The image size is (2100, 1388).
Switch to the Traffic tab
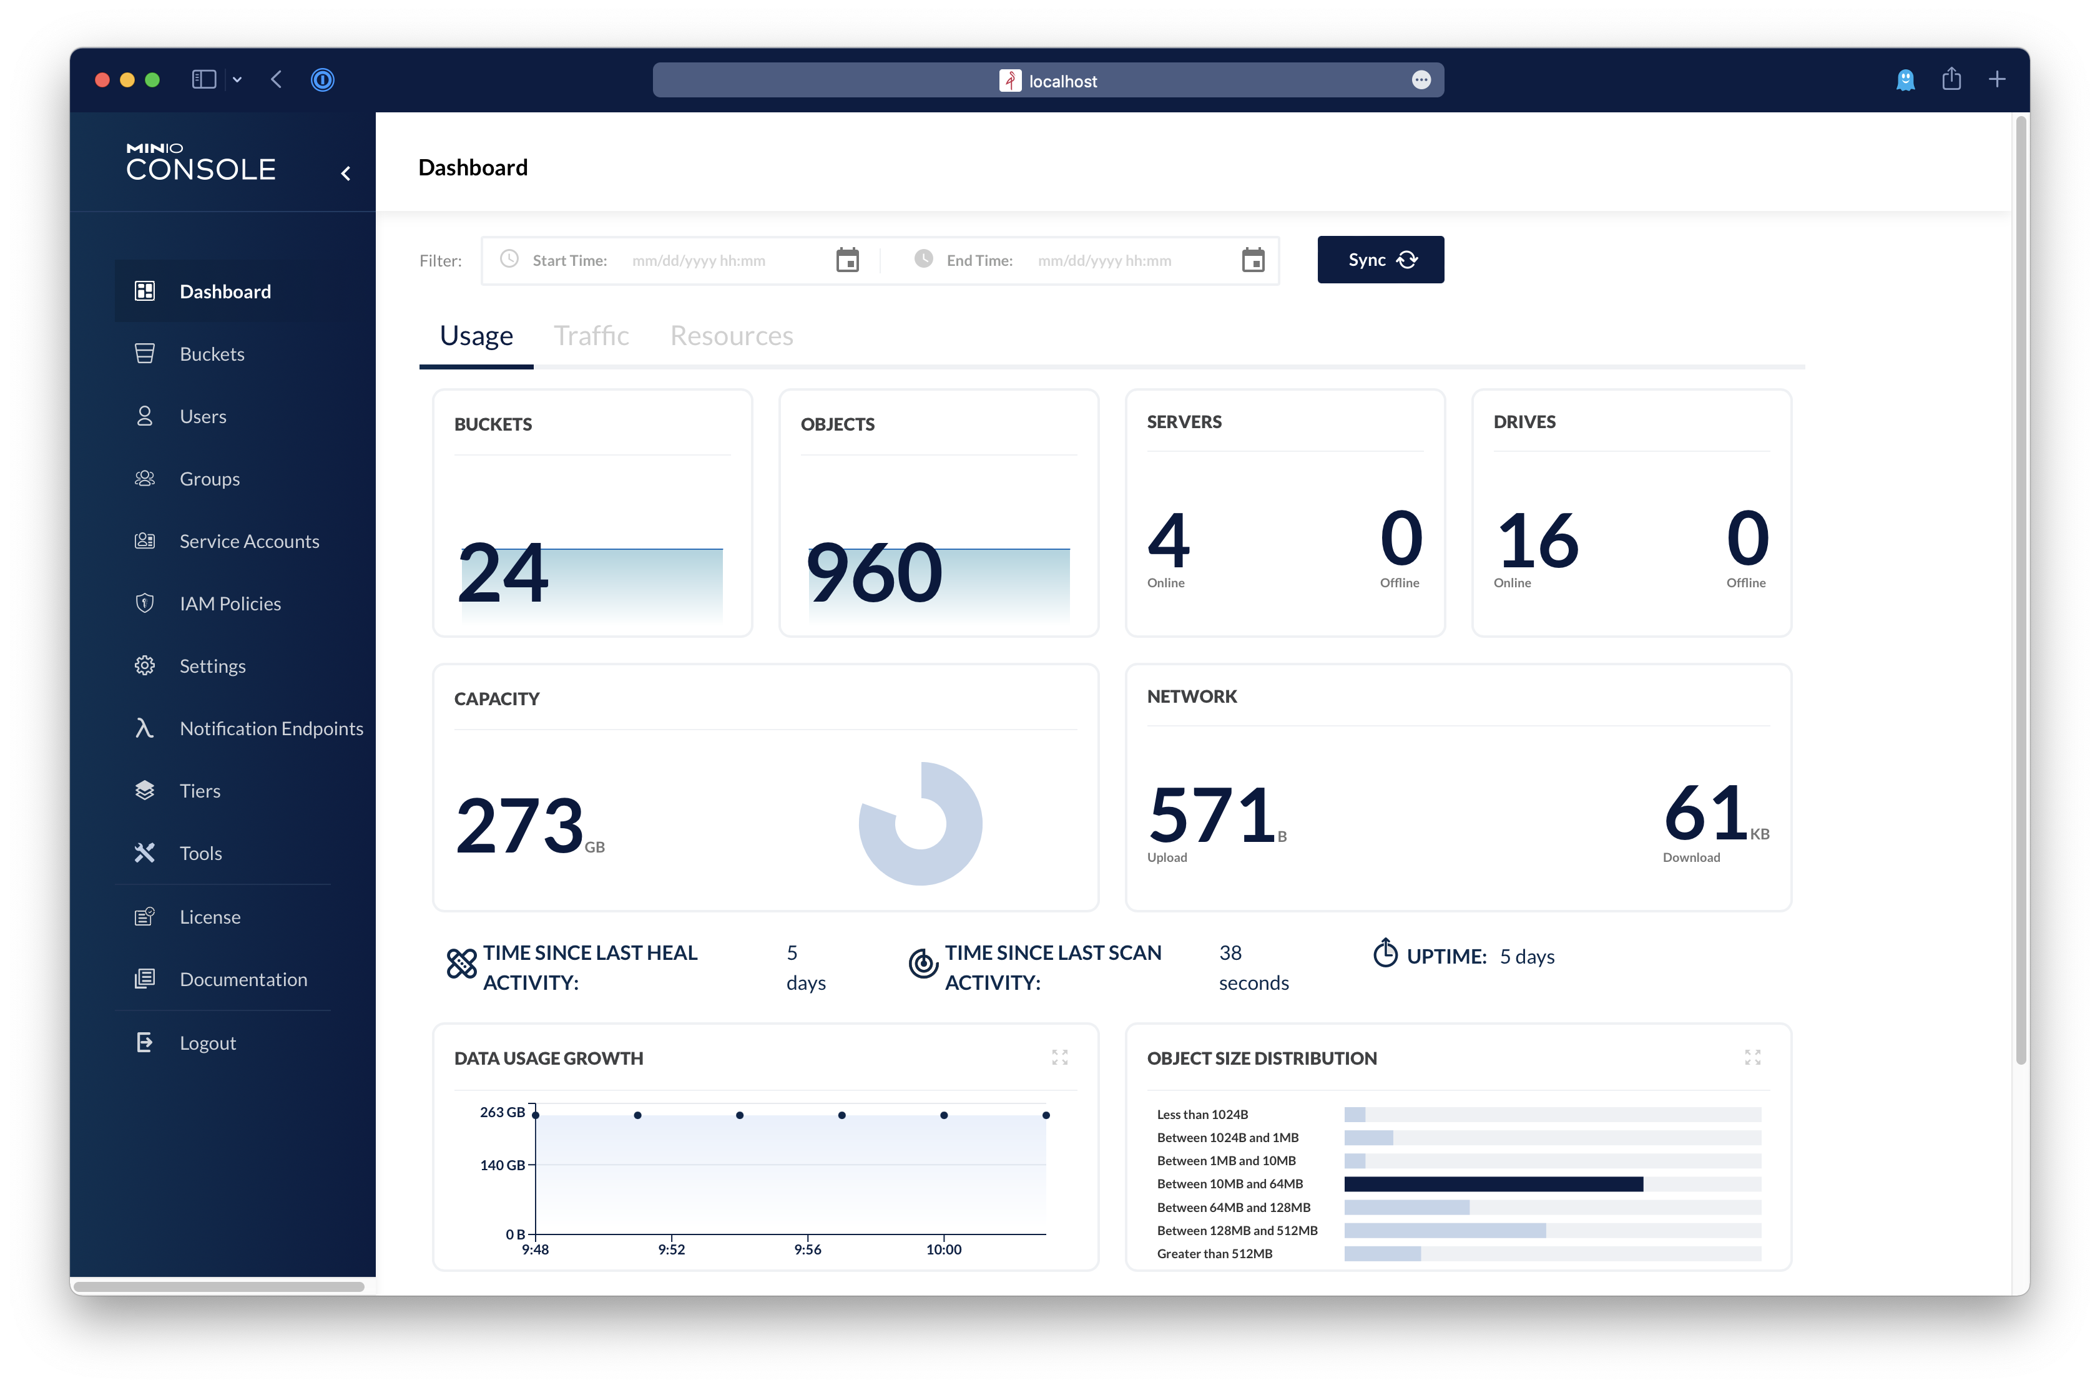[x=591, y=335]
